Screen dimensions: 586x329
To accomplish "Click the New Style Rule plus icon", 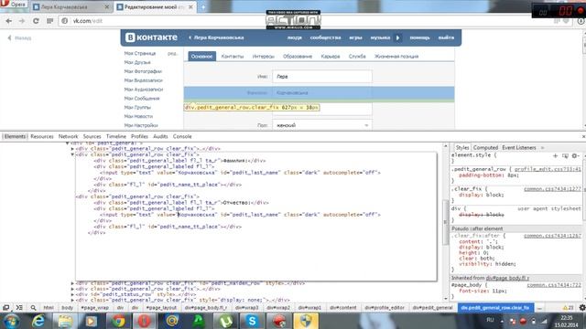I will tap(556, 156).
